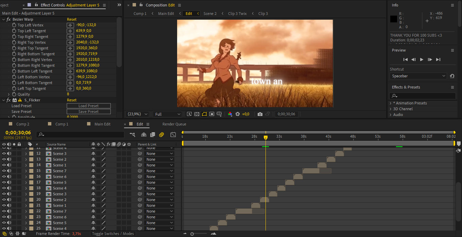The image size is (462, 237).
Task: Click the Top Left Vertex crosshair picker
Action: (x=70, y=25)
